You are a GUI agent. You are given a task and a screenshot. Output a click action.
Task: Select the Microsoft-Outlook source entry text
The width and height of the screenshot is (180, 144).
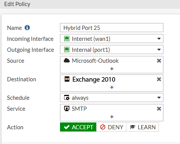click(x=95, y=61)
